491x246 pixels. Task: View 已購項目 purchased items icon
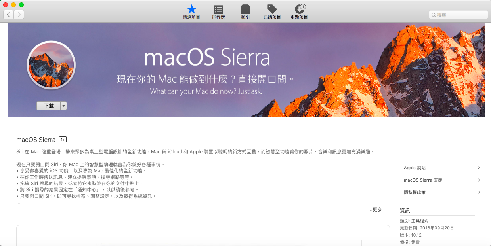coord(272,9)
